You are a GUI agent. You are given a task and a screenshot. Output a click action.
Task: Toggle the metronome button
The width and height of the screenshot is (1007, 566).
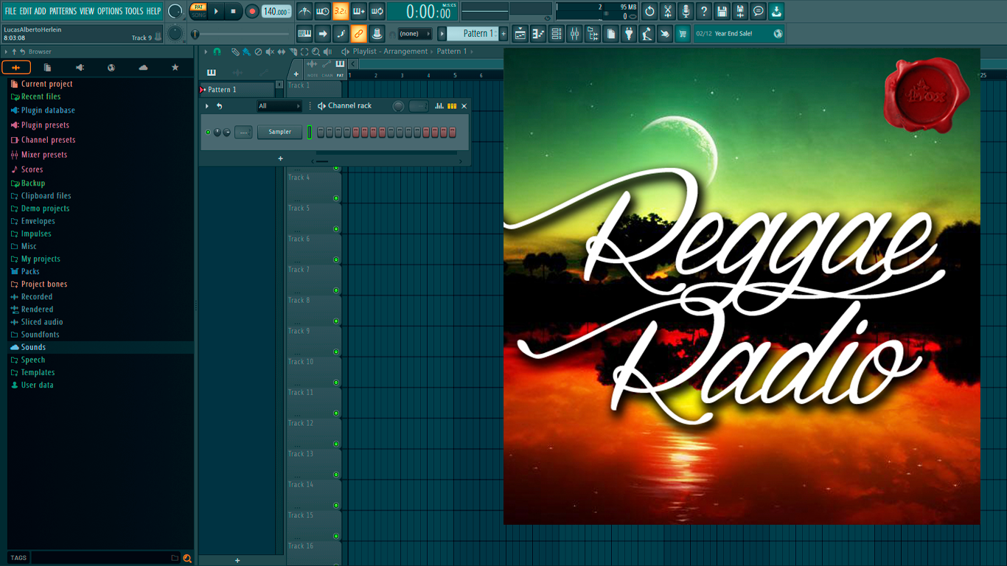(304, 11)
